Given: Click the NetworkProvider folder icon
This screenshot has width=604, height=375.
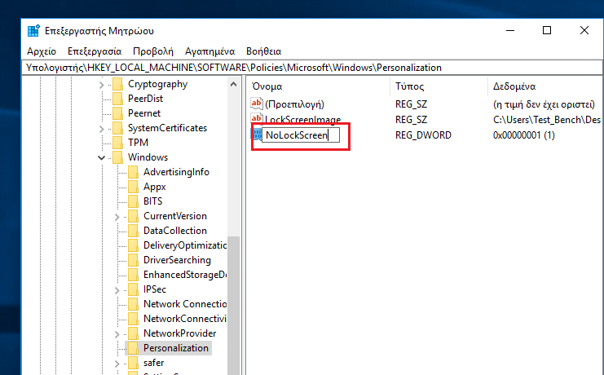Looking at the screenshot, I should pos(134,333).
